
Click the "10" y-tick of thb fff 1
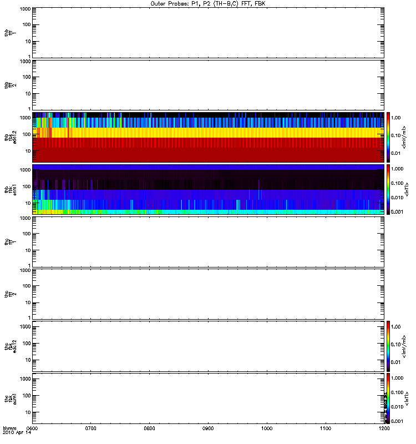28,41
